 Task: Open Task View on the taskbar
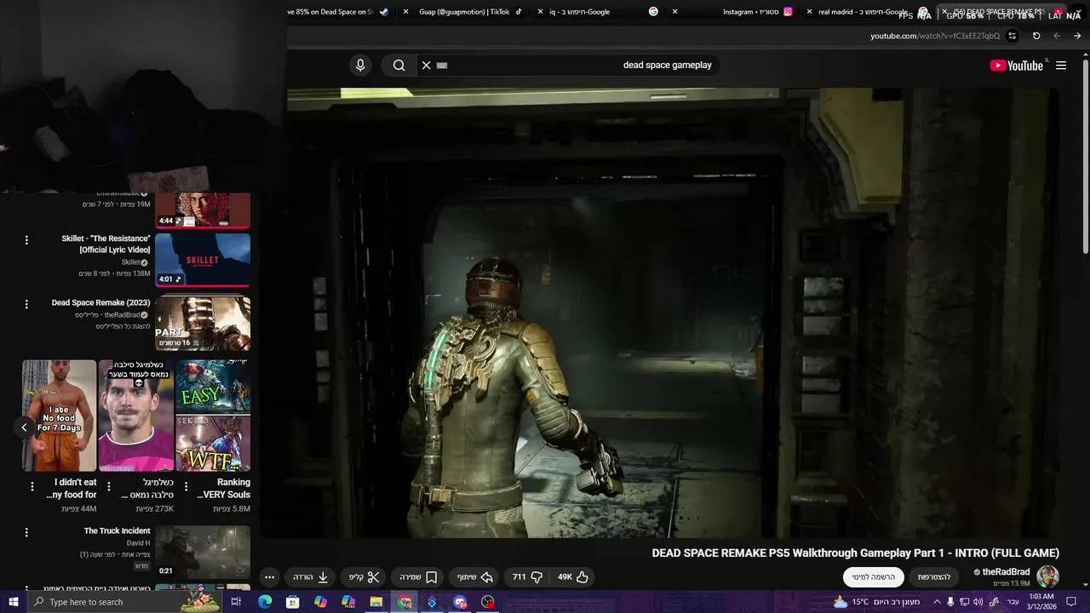[x=236, y=602]
